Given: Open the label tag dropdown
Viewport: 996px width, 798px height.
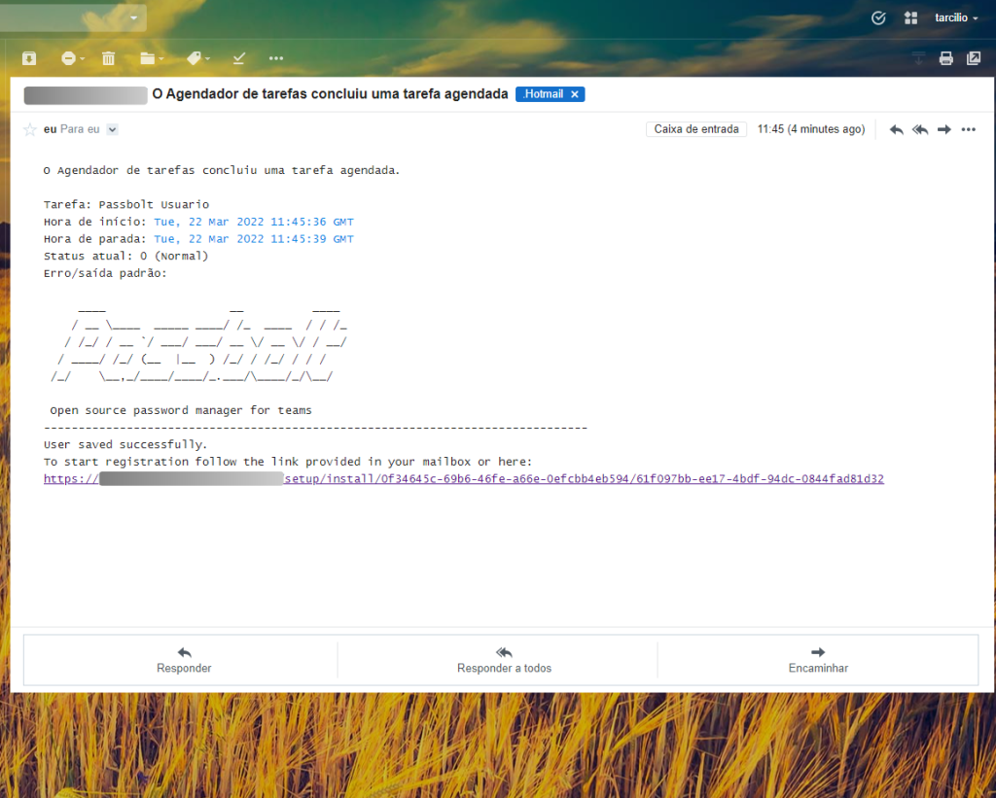Looking at the screenshot, I should (197, 58).
